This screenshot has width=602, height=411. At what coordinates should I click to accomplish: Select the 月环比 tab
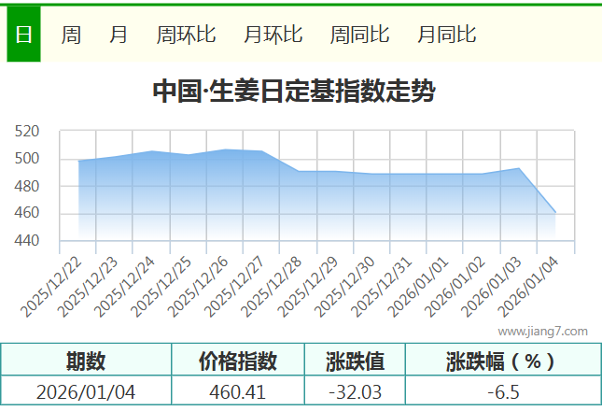273,35
